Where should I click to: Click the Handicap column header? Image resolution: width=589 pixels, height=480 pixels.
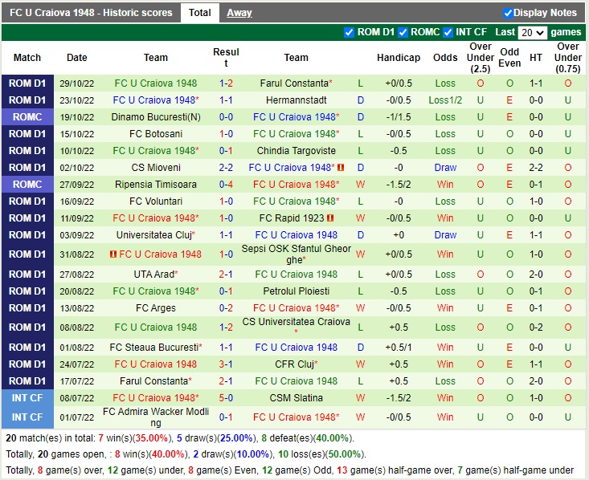pos(399,58)
